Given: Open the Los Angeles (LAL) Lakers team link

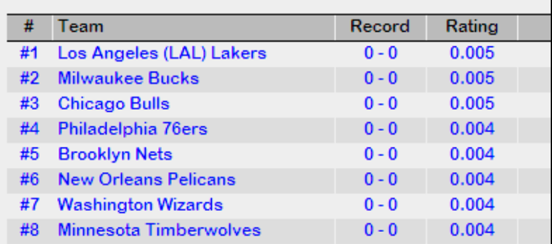Looking at the screenshot, I should tap(162, 53).
